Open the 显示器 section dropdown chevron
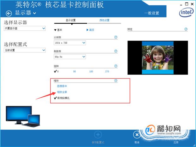The width and height of the screenshot is (196, 147). (x=34, y=13)
